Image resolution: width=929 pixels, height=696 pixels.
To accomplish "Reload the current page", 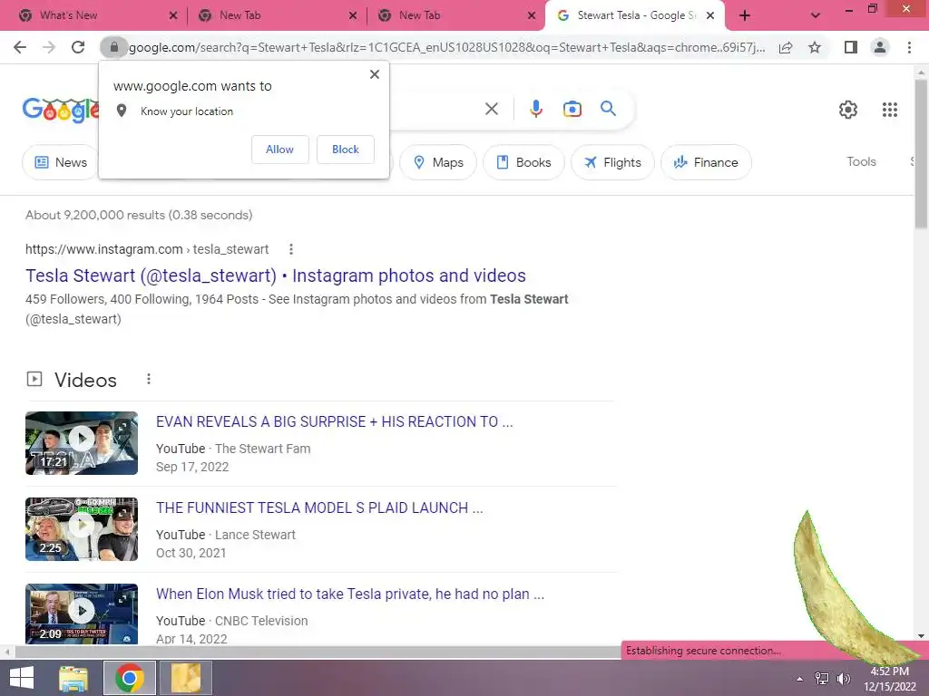I will tap(78, 47).
